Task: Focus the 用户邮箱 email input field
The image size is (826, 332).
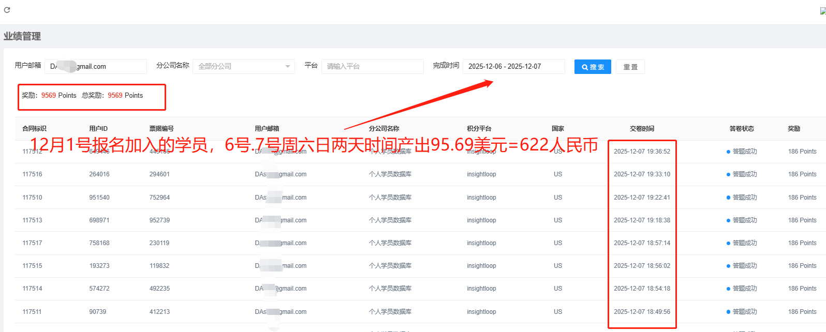Action: point(96,66)
